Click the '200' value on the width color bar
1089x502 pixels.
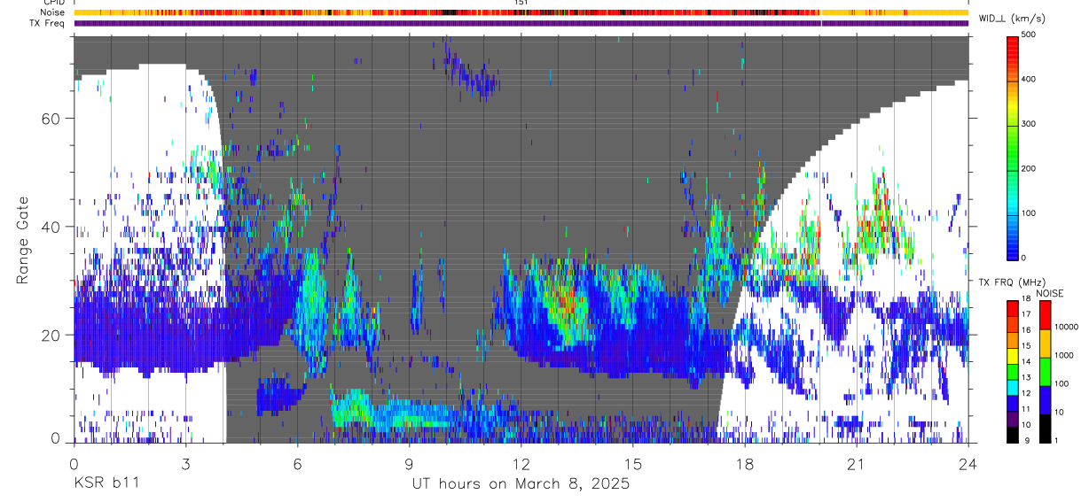1030,168
